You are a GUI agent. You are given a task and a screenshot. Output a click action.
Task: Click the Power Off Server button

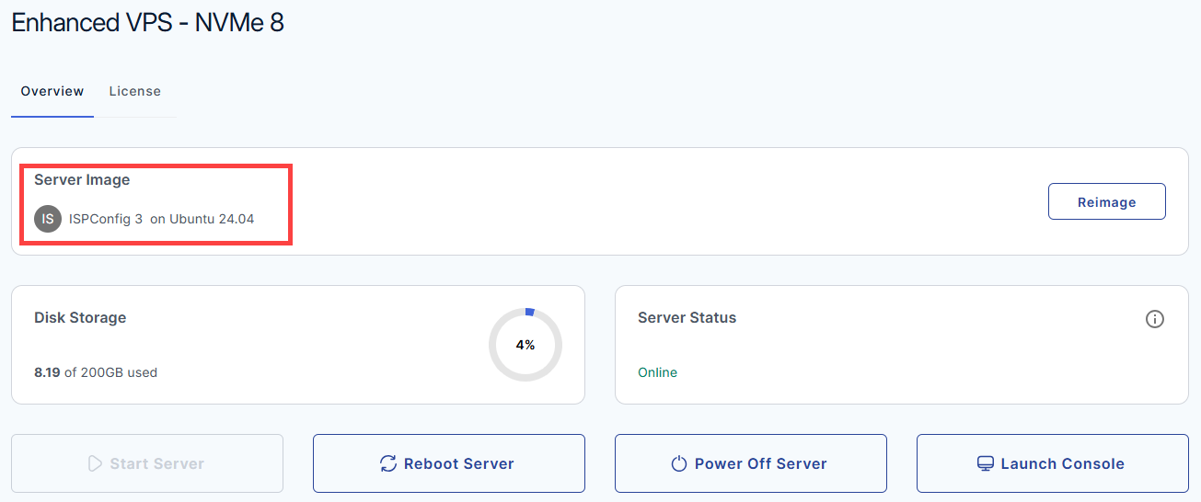click(751, 463)
